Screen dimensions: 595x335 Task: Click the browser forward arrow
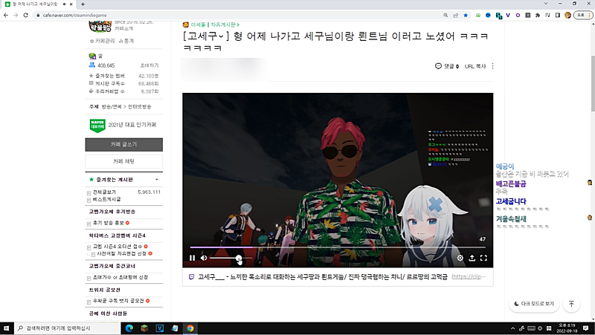(x=16, y=15)
